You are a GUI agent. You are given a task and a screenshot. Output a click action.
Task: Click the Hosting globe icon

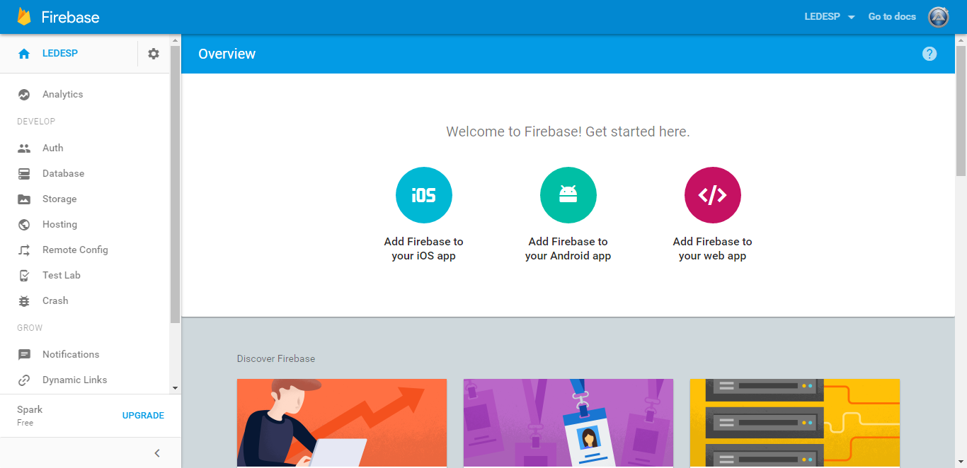[24, 224]
